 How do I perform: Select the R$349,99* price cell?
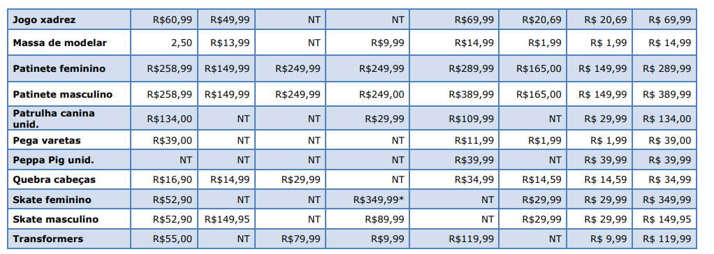(x=367, y=200)
